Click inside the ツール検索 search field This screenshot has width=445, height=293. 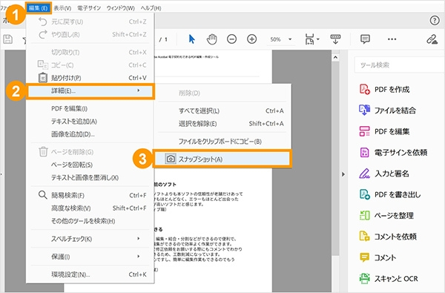coord(400,65)
